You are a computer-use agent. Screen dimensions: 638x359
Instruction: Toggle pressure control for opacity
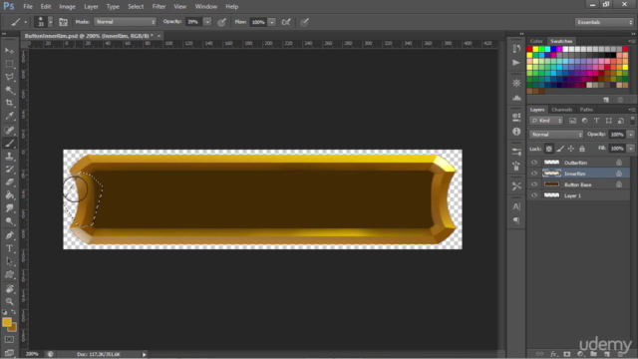[x=221, y=22]
